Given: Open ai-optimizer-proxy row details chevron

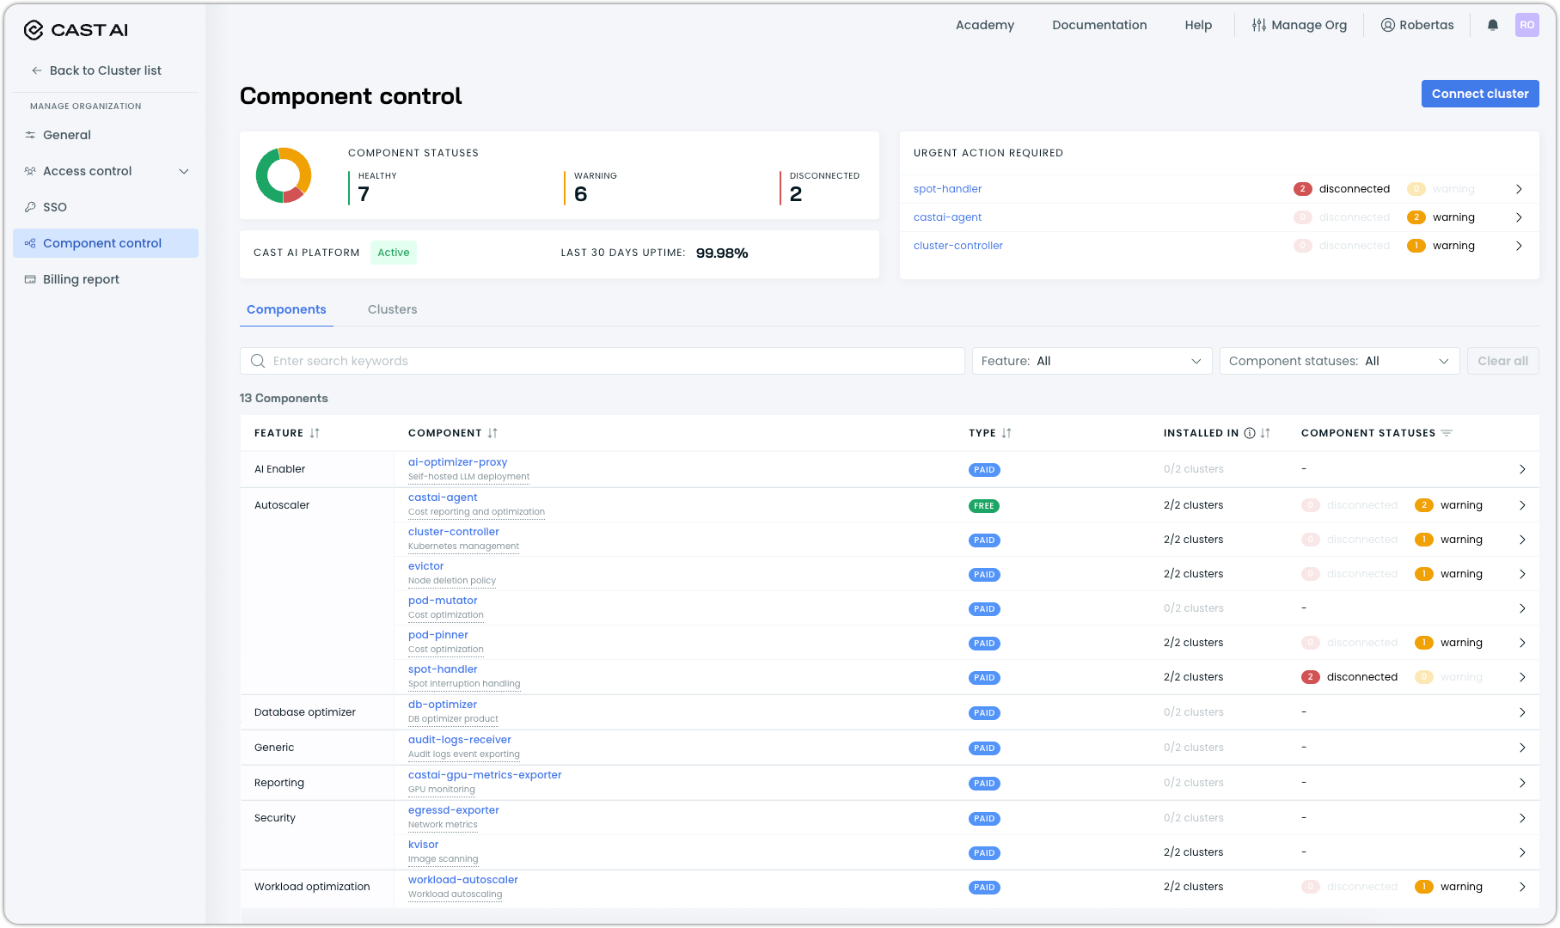Looking at the screenshot, I should click(1522, 469).
